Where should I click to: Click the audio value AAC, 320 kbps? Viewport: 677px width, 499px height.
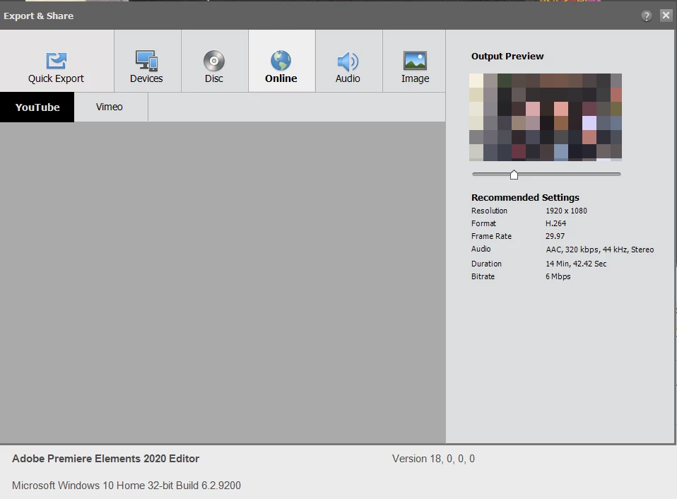(599, 249)
